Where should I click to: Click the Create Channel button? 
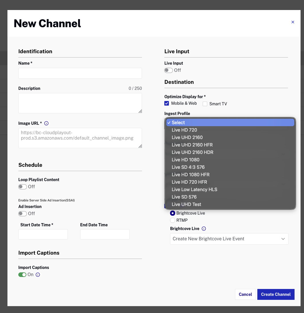[276, 294]
